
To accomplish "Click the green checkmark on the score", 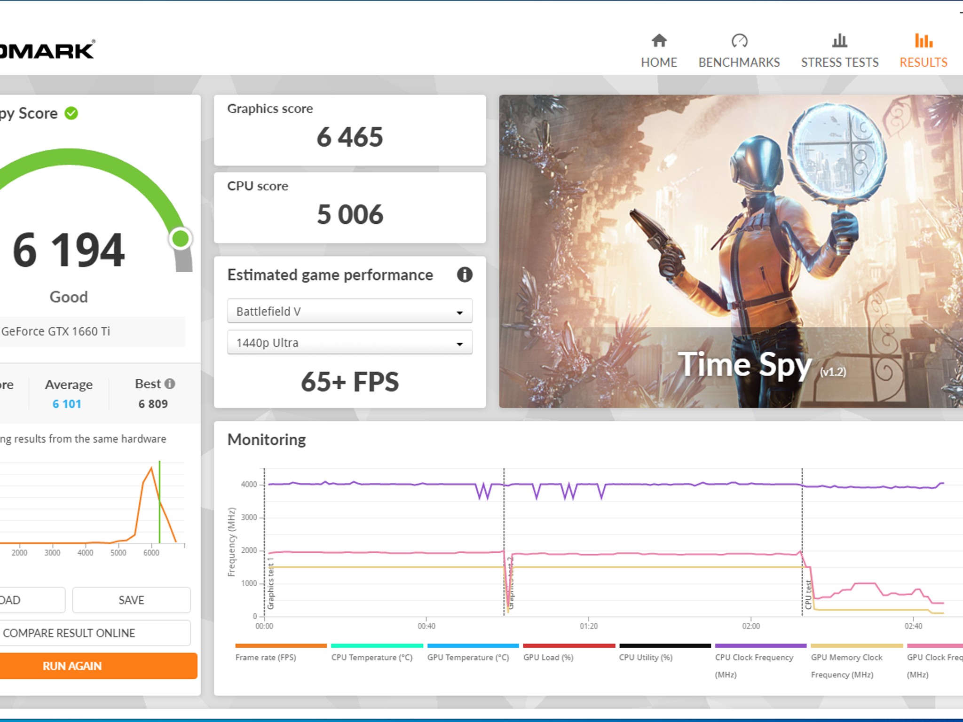I will pos(71,112).
